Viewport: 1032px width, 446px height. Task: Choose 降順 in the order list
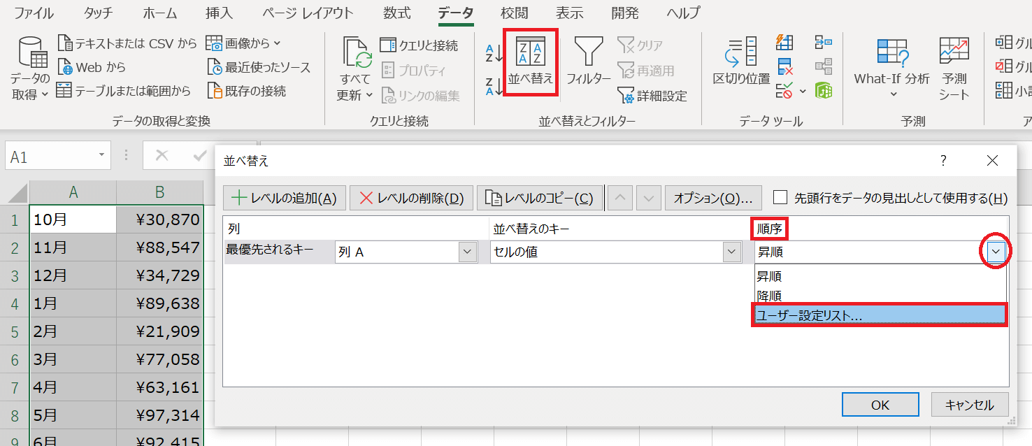[769, 296]
